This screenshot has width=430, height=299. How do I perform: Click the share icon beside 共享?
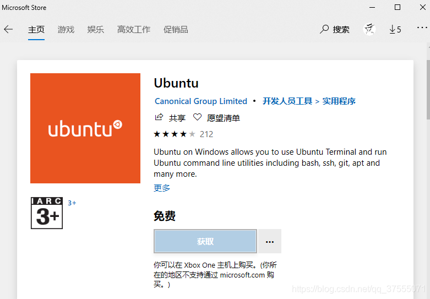(x=159, y=117)
